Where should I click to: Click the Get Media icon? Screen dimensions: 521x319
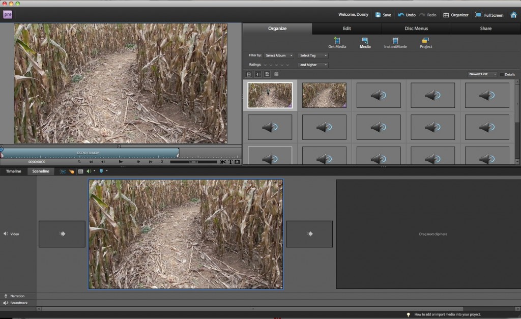[x=337, y=41]
